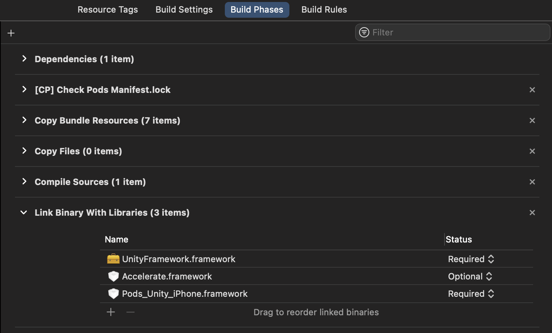The height and width of the screenshot is (333, 552).
Task: Click the Pods_Unity_iPhone.framework shield icon
Action: (x=113, y=294)
